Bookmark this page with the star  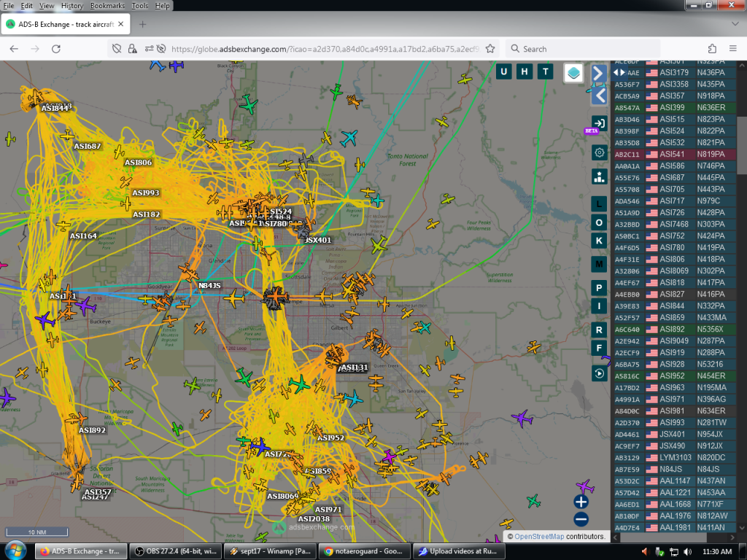click(489, 49)
